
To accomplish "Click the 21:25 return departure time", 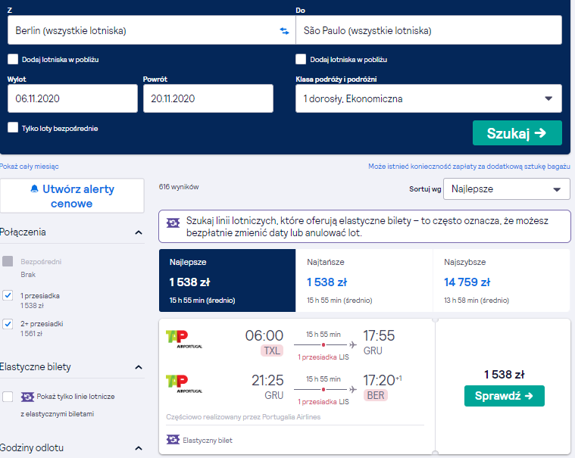I will pyautogui.click(x=267, y=380).
